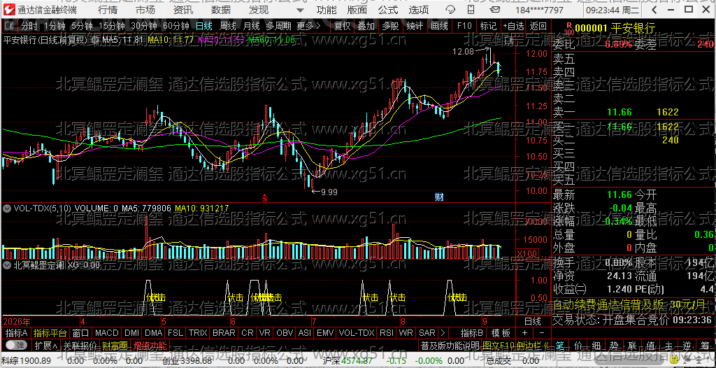
Task: Click the 返回 return button
Action: tap(538, 26)
